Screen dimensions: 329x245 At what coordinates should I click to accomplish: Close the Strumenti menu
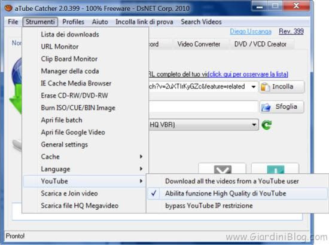[40, 22]
